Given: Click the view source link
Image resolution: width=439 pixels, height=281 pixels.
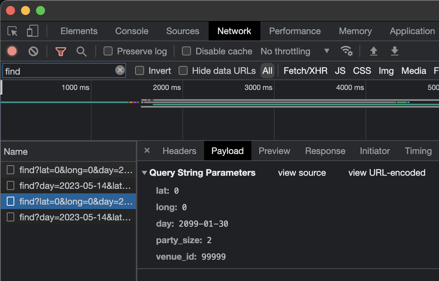Looking at the screenshot, I should point(302,173).
